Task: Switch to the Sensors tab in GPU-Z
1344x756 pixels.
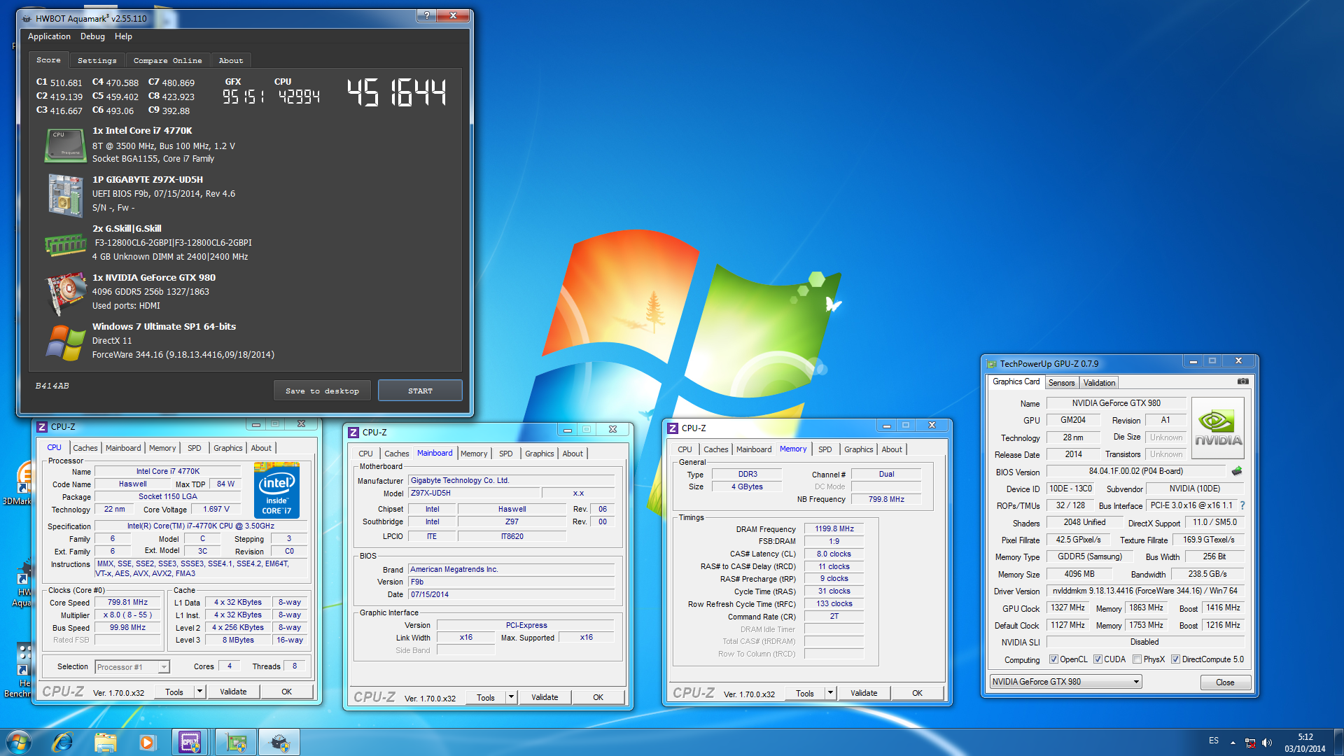Action: pos(1061,383)
